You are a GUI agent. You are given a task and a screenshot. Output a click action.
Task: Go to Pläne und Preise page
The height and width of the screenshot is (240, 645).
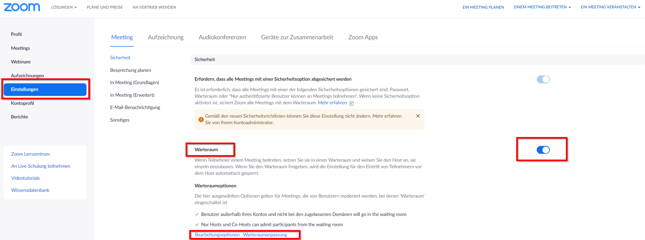tap(105, 7)
